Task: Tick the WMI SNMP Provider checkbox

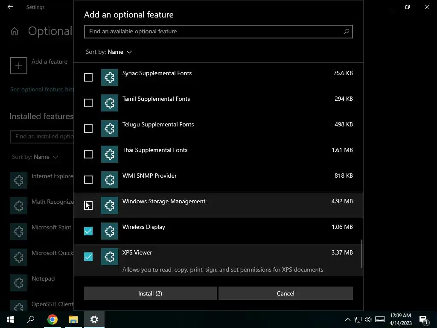Action: point(88,180)
